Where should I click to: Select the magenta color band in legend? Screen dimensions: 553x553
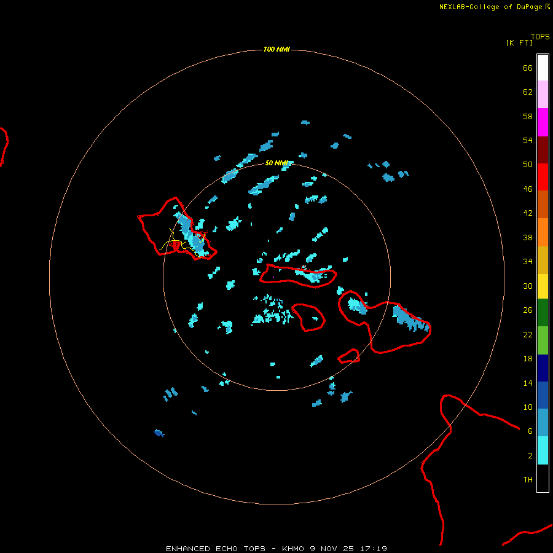(543, 122)
